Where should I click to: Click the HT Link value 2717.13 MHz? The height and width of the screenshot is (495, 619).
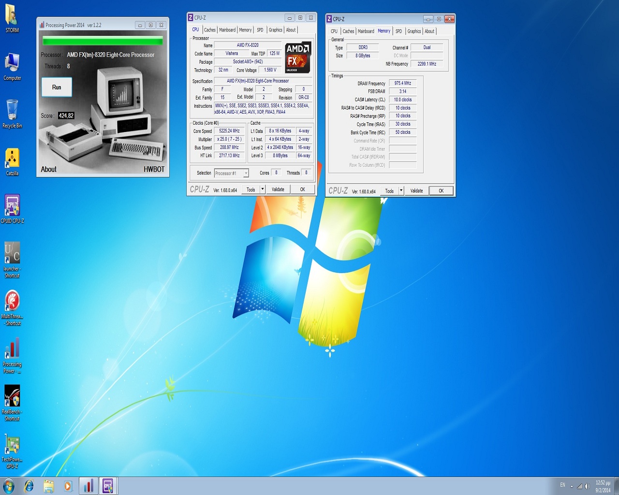(x=229, y=156)
